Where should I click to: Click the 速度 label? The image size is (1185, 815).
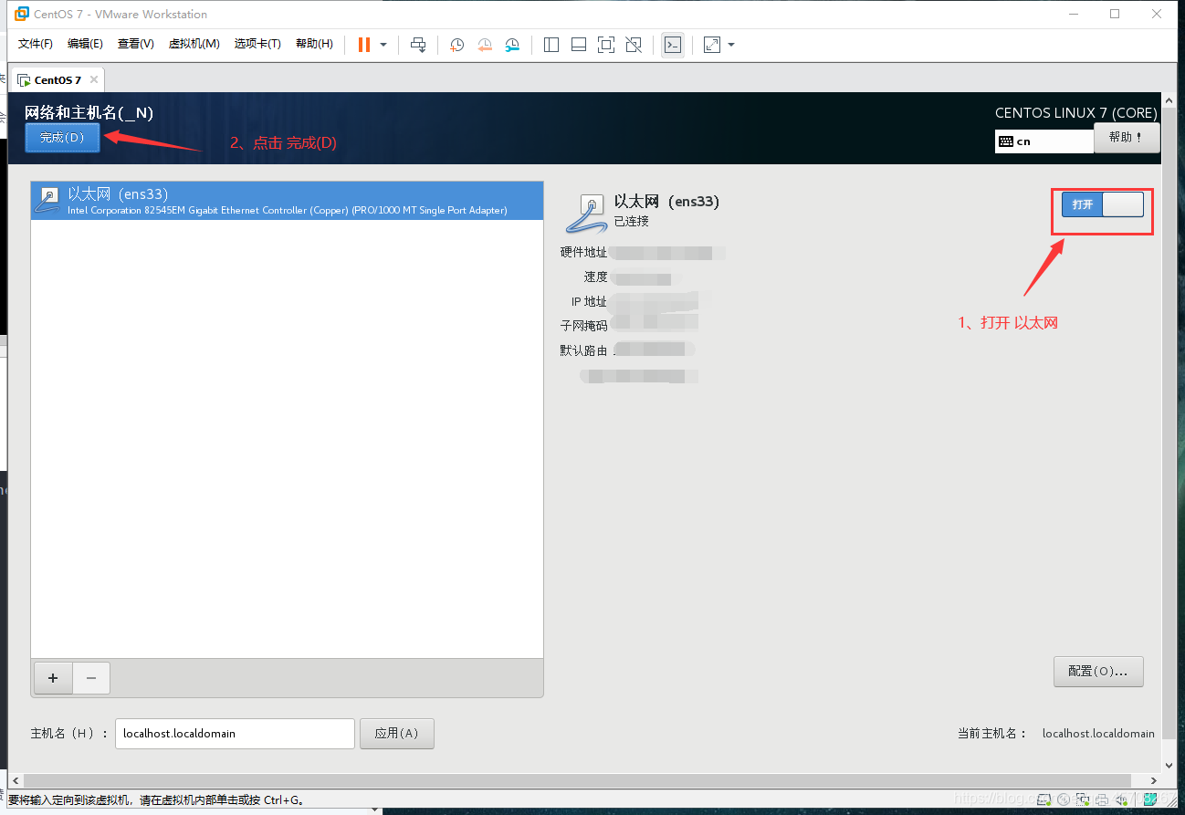595,277
